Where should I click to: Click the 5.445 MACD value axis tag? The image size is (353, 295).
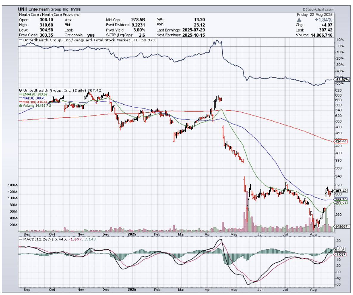click(340, 249)
